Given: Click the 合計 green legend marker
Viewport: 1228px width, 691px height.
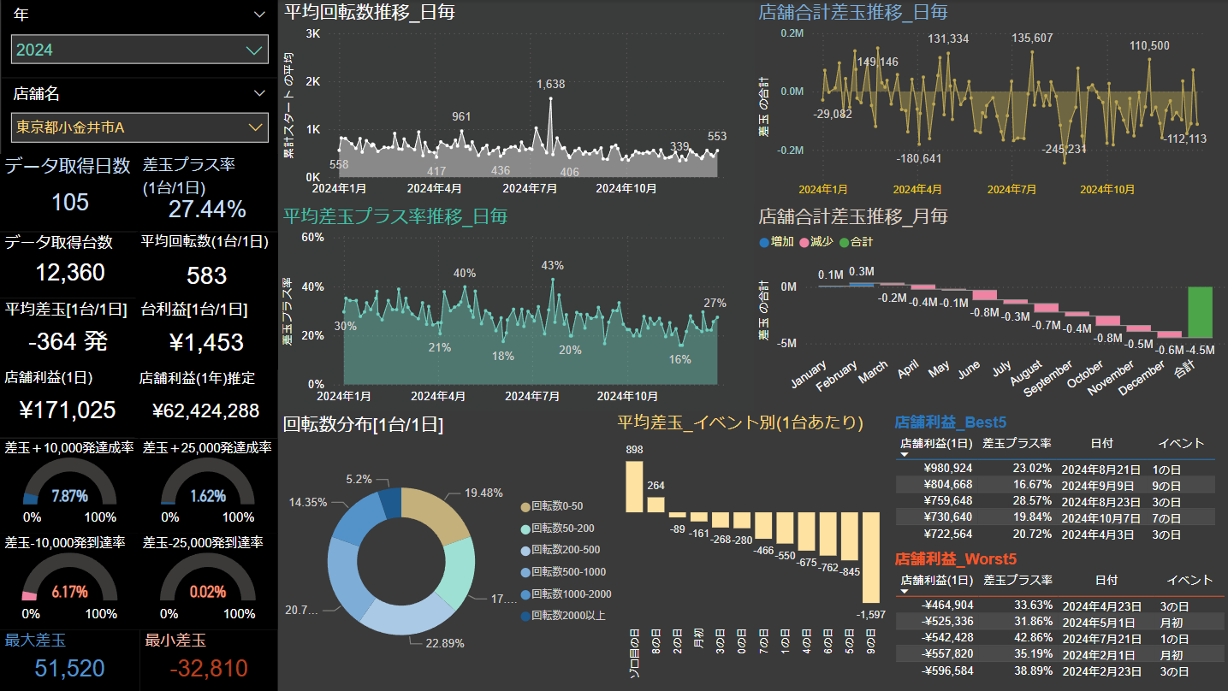Looking at the screenshot, I should [844, 242].
